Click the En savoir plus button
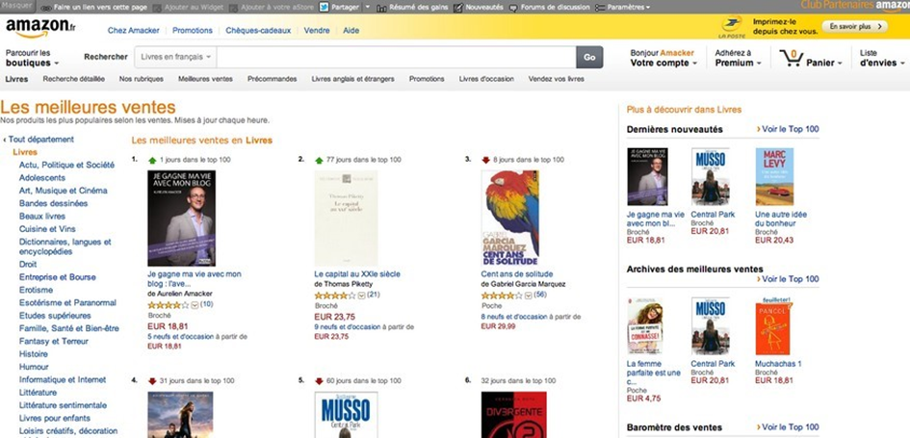The width and height of the screenshot is (910, 438). coord(855,27)
